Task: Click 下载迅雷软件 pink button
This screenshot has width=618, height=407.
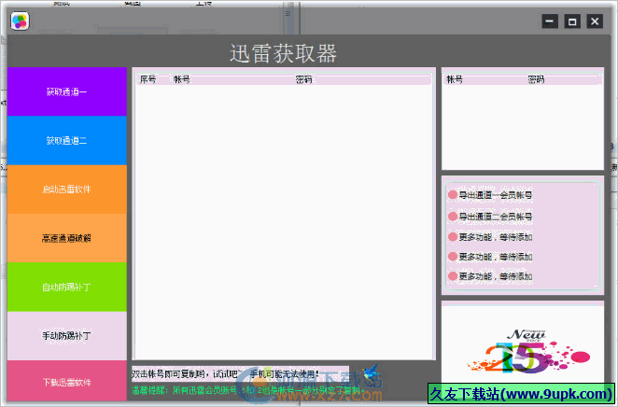Action: point(66,381)
